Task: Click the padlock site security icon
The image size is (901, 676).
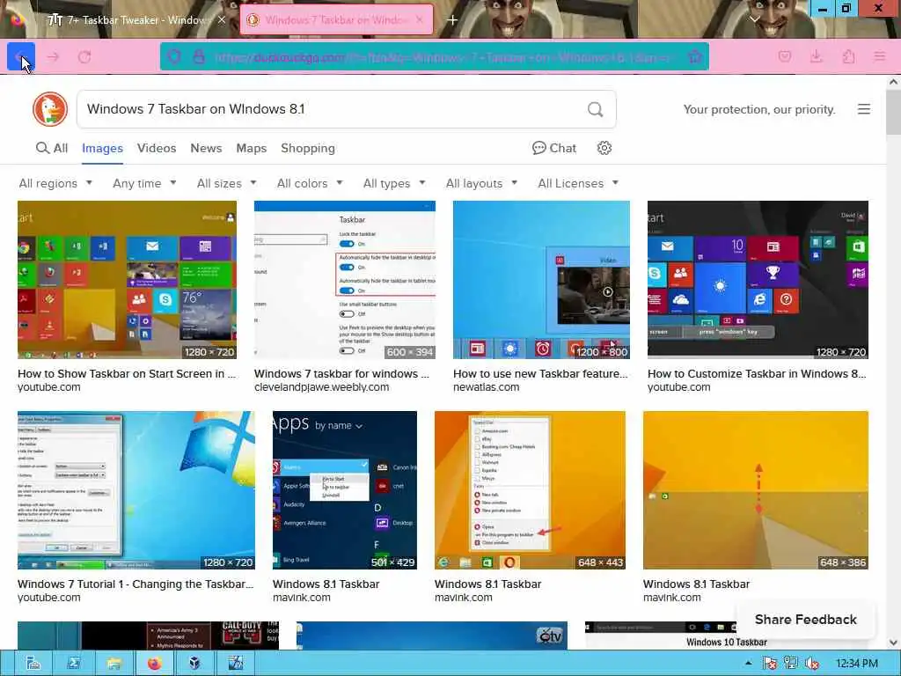Action: 199,56
